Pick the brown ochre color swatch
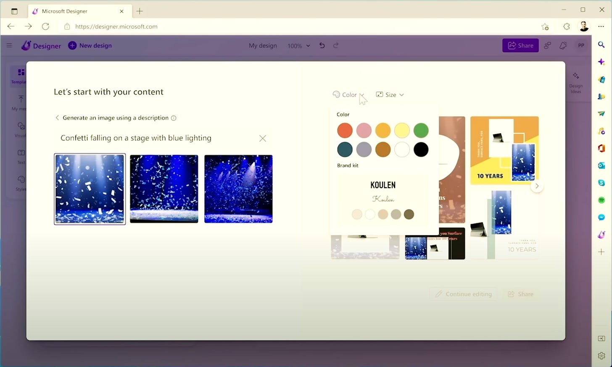Image resolution: width=612 pixels, height=367 pixels. (383, 149)
